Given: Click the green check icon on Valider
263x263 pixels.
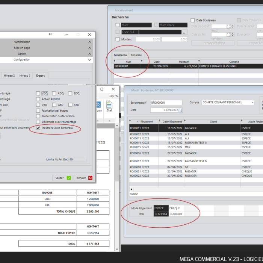Looking at the screenshot, I should click(x=69, y=178).
